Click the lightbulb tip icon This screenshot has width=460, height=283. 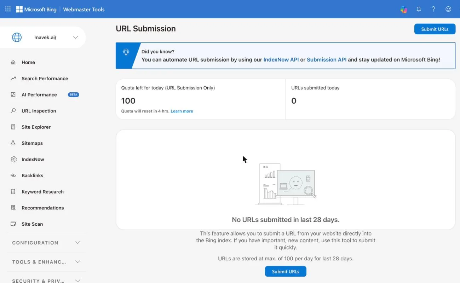(126, 52)
